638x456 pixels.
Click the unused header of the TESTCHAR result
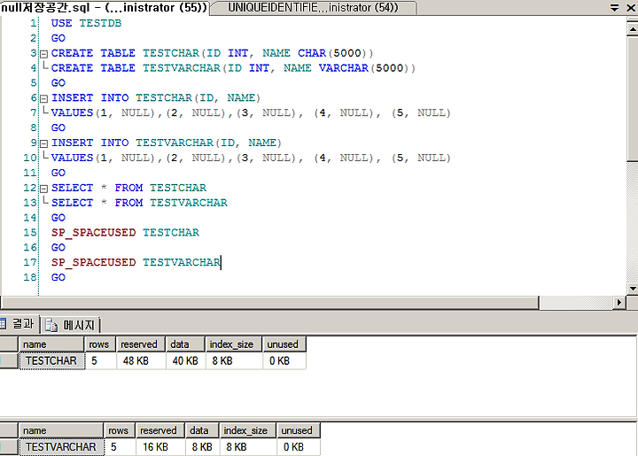click(x=284, y=344)
